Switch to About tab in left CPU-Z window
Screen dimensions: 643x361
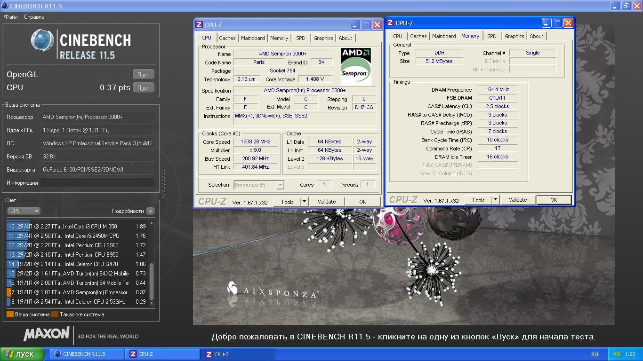coord(346,38)
